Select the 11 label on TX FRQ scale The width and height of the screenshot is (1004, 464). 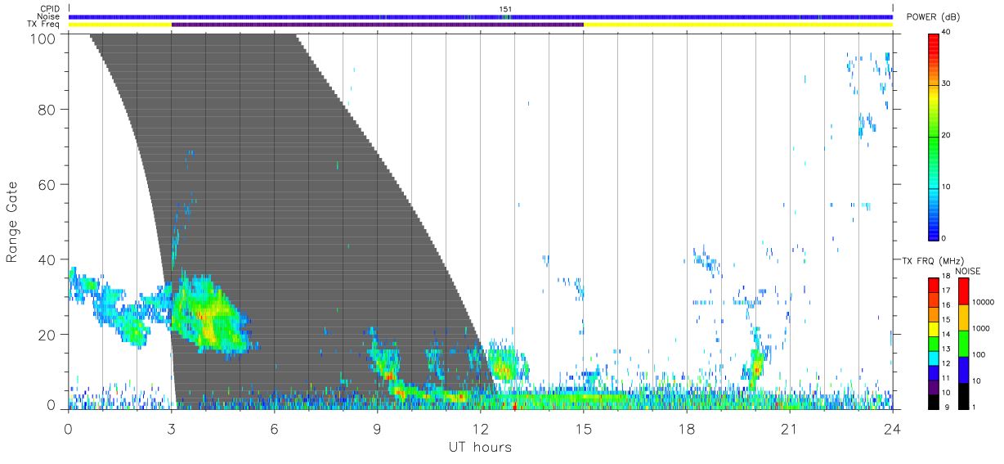pyautogui.click(x=945, y=378)
